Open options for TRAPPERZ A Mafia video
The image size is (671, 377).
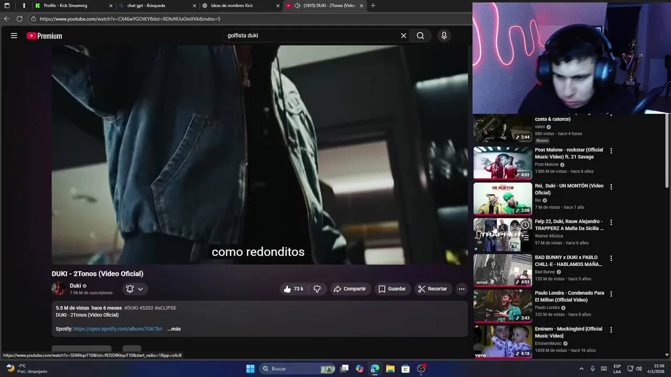(611, 222)
